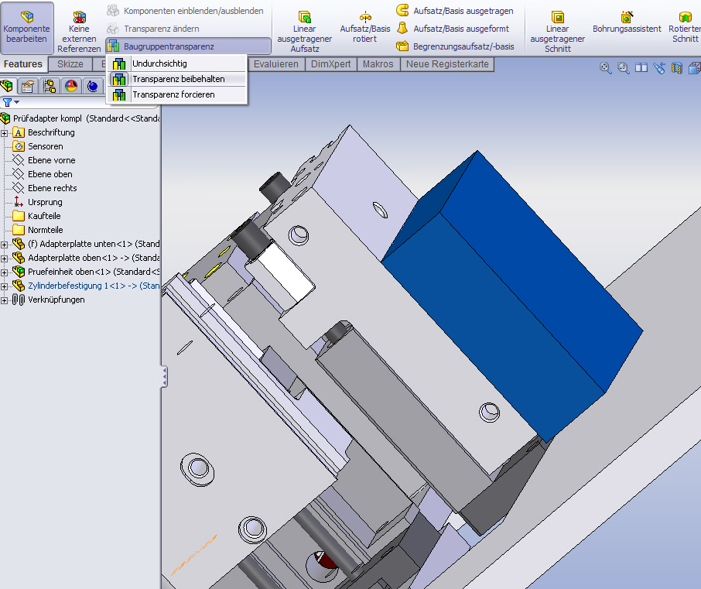
Task: Pick the Transparenz forcieren option
Action: coord(173,94)
